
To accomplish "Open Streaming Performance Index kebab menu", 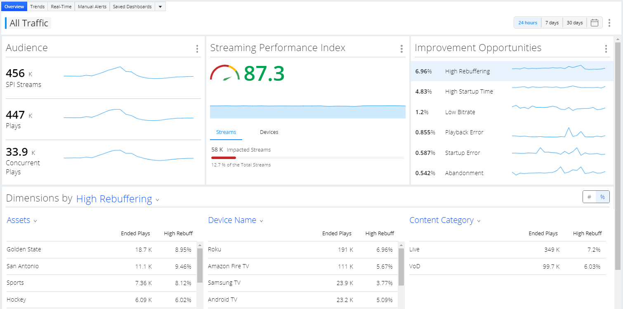I will [401, 49].
